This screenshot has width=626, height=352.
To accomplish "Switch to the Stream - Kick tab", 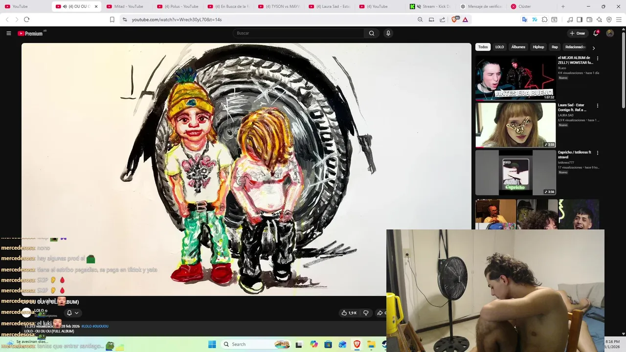I will (x=431, y=6).
